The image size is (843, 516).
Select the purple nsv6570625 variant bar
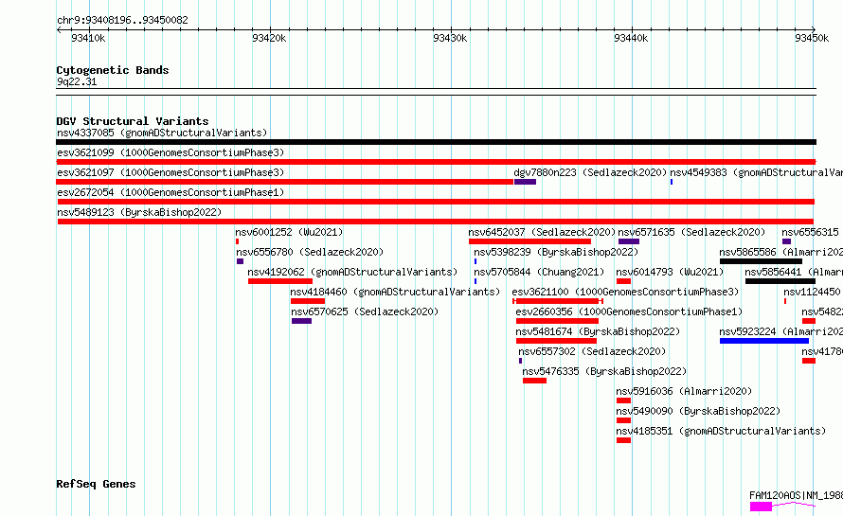point(301,321)
